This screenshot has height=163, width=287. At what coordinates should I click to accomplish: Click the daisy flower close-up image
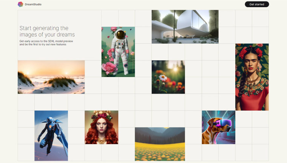pos(168,77)
